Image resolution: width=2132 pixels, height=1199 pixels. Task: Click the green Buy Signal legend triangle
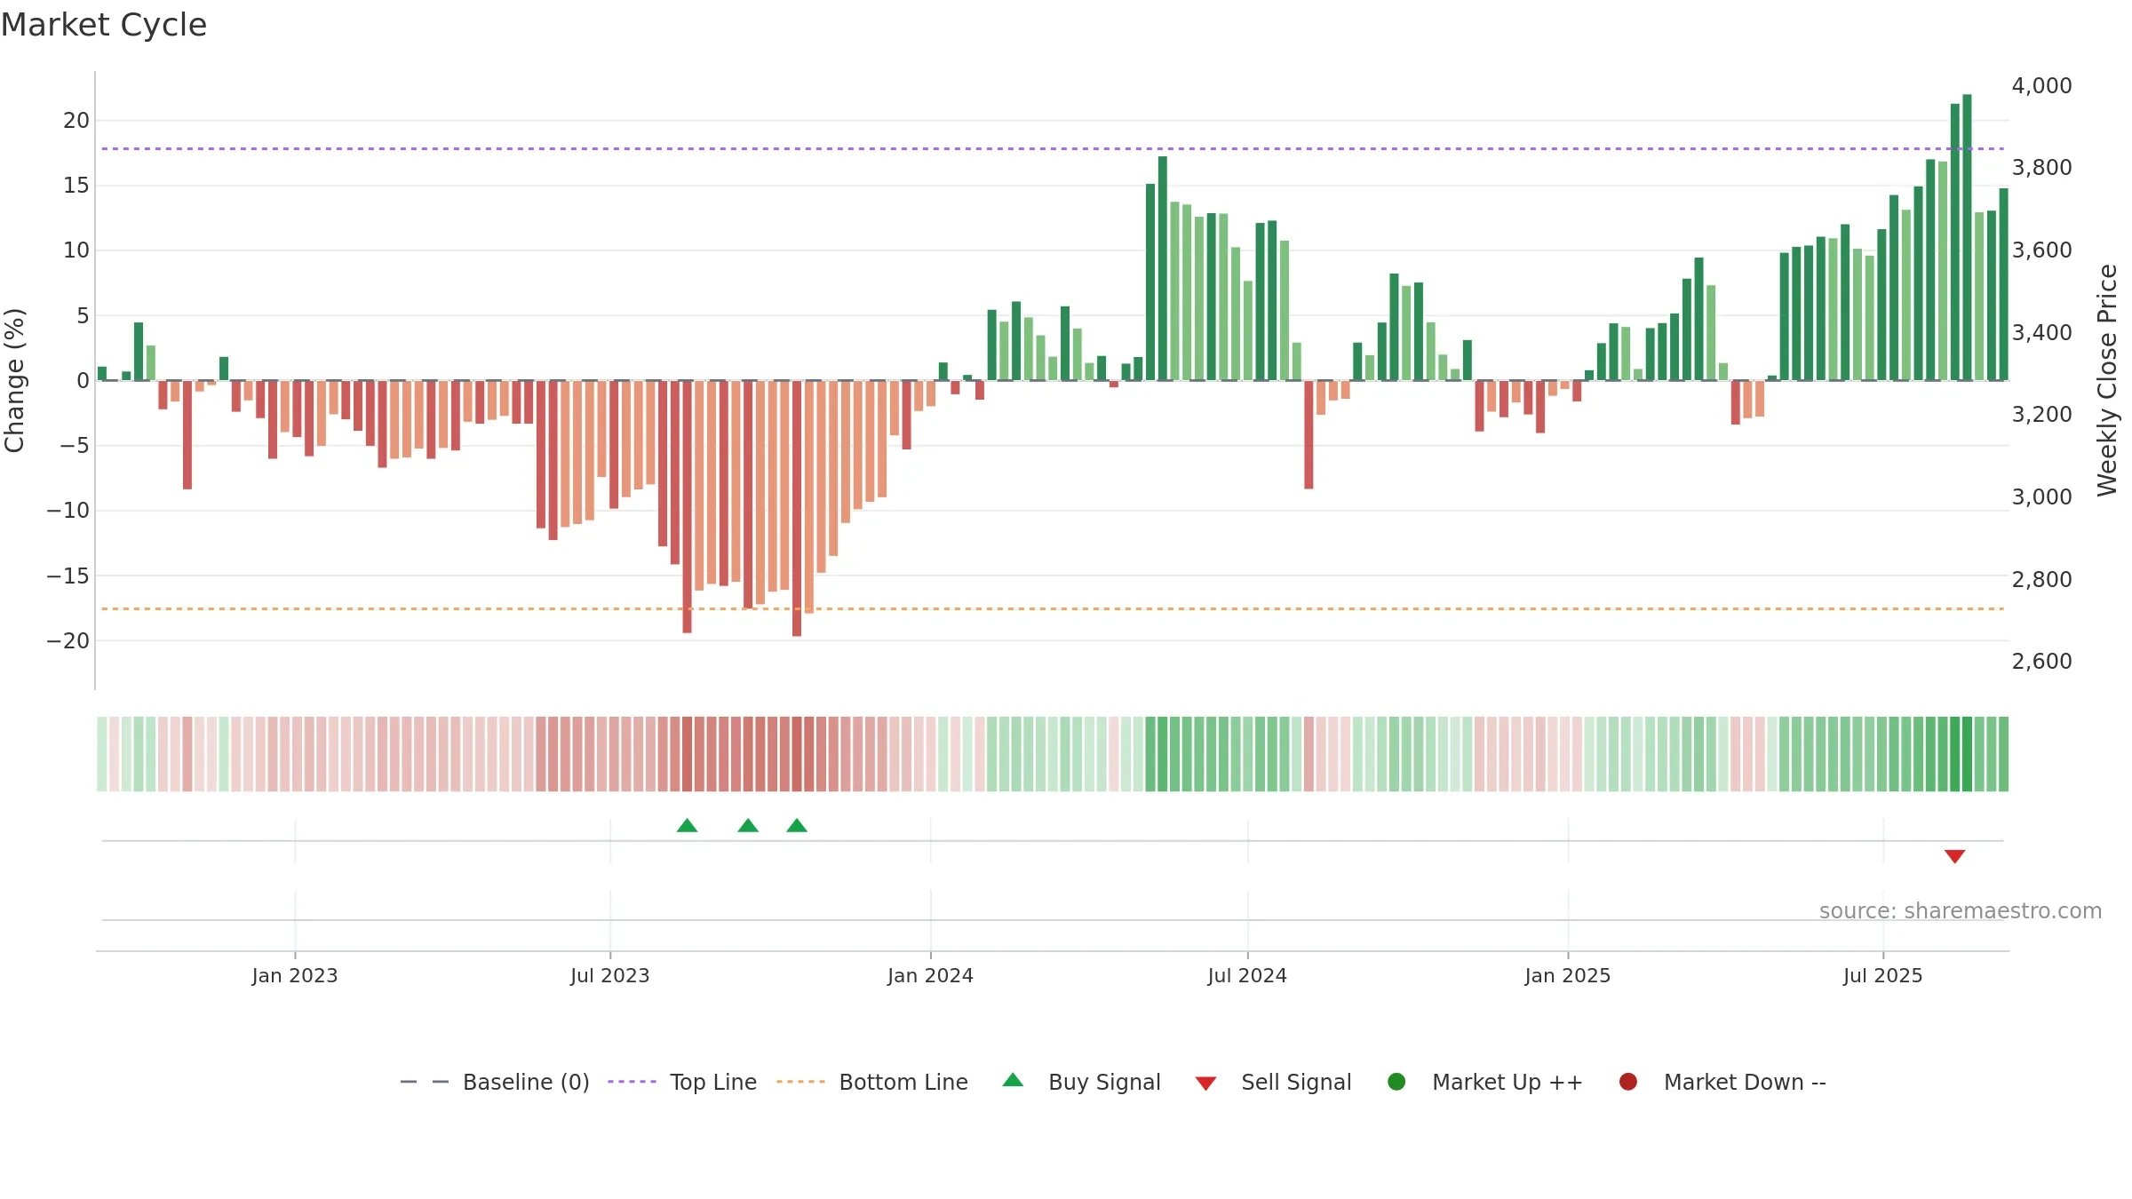[x=1013, y=1080]
